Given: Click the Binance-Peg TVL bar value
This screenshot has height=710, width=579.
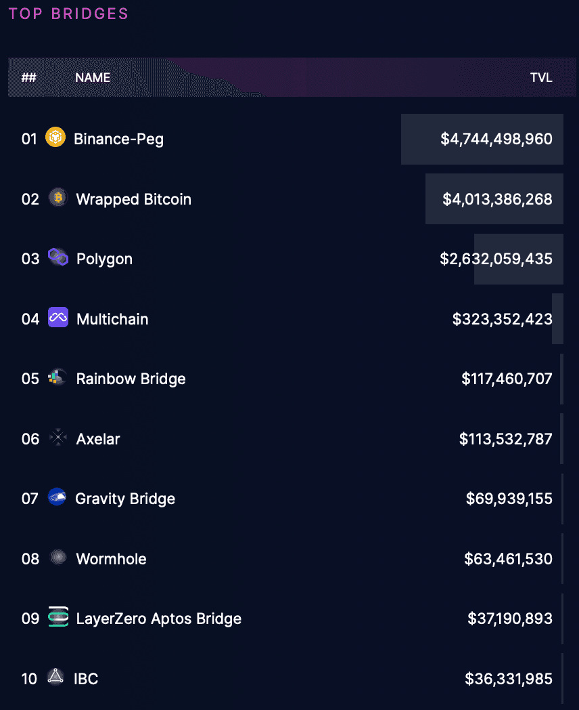Looking at the screenshot, I should [x=496, y=139].
